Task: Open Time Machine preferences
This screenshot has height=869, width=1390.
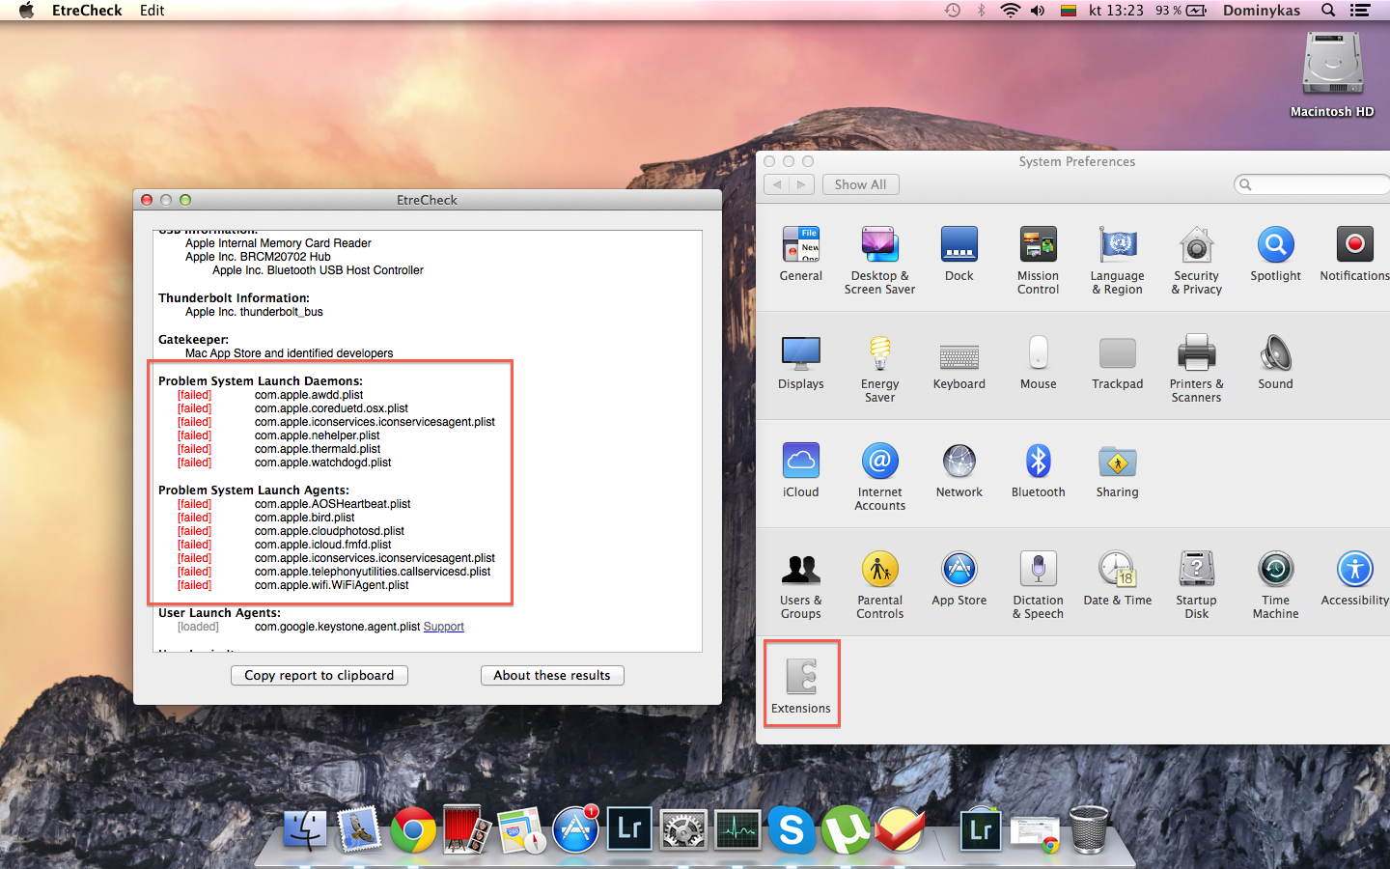Action: coord(1275,585)
